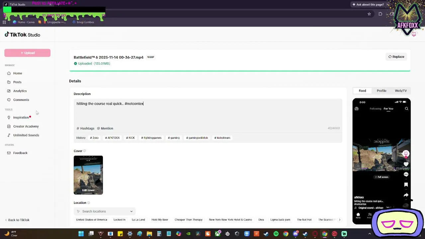Open the Home - Canva bookmark
Screen dimensions: 425x239
(24, 22)
